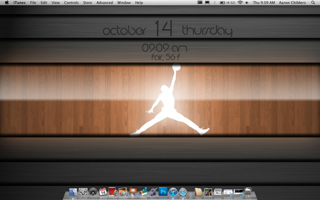Open the volume control in the menu bar
The width and height of the screenshot is (320, 200).
(247, 2)
